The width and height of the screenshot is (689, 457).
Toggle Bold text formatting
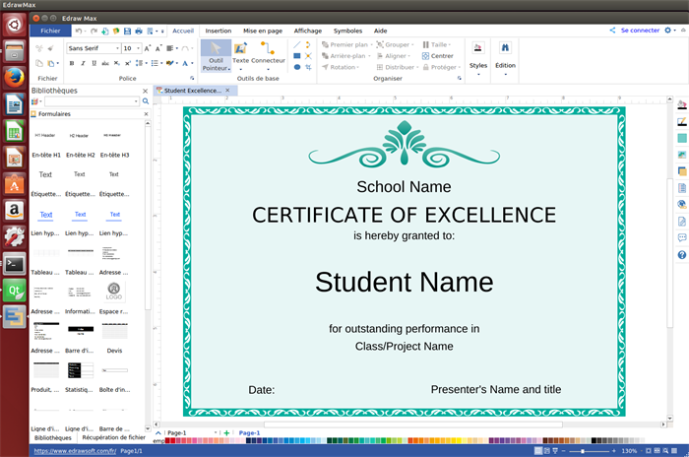click(x=71, y=63)
